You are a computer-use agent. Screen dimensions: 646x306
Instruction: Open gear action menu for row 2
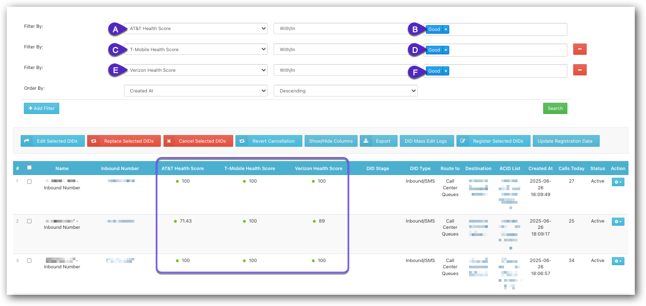[618, 222]
